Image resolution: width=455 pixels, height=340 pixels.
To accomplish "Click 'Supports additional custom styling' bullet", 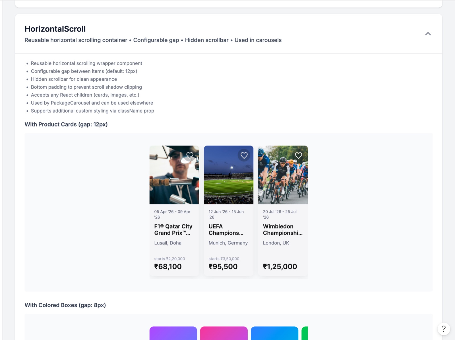I will click(92, 111).
